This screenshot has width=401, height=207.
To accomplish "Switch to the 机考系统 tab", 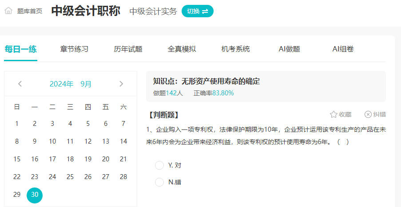I will pyautogui.click(x=235, y=49).
